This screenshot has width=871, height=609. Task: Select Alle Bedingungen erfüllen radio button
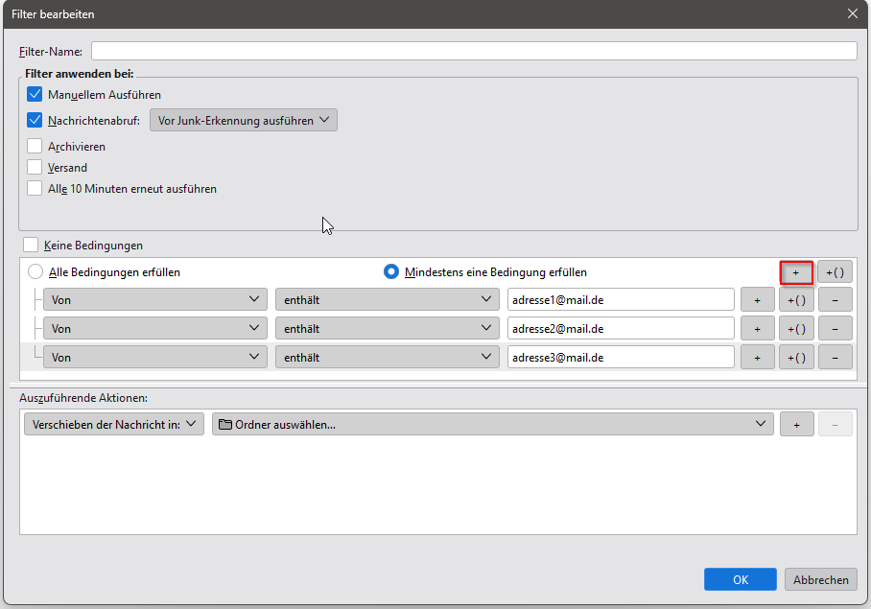(36, 272)
